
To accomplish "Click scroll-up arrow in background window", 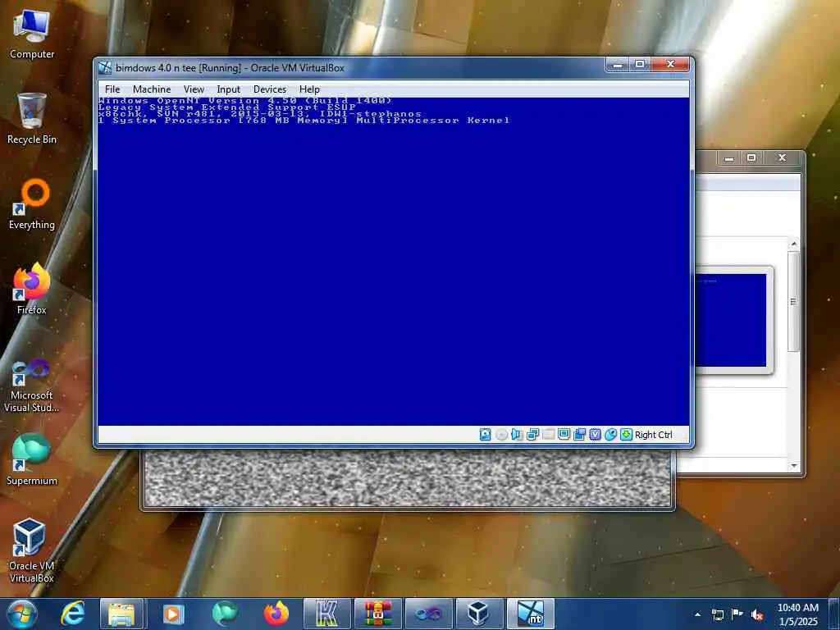I will coord(794,244).
